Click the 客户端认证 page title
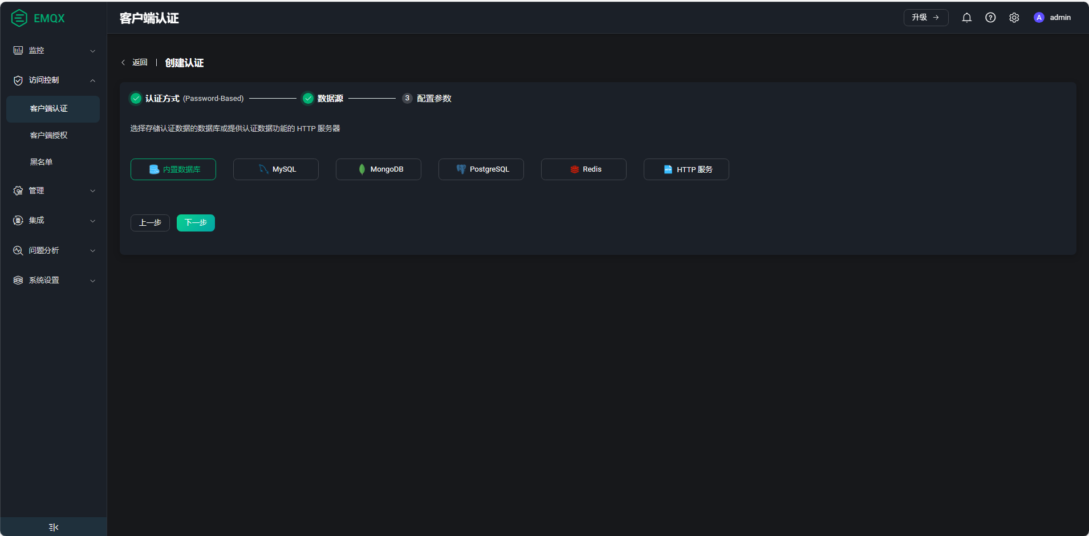Image resolution: width=1089 pixels, height=536 pixels. [x=149, y=18]
